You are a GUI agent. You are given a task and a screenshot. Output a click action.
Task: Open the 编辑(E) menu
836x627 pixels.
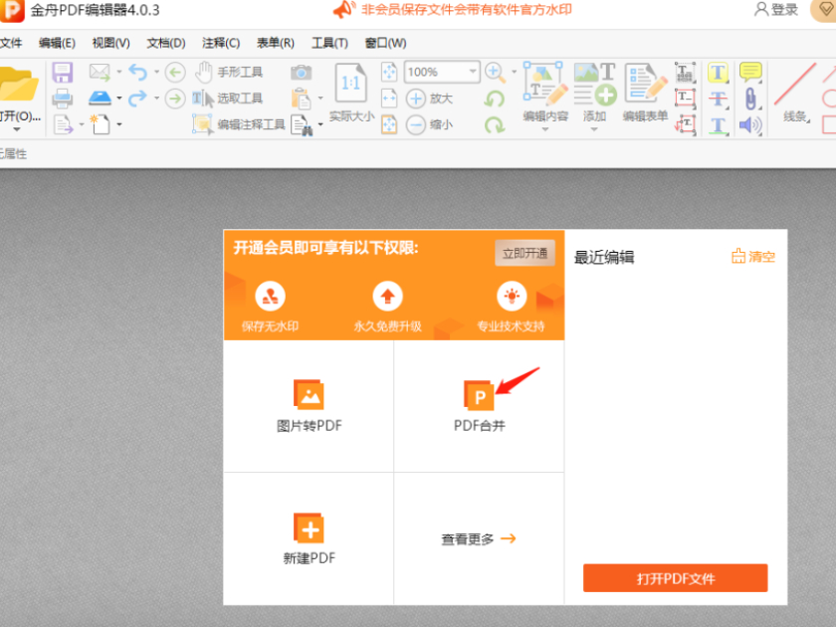pyautogui.click(x=57, y=43)
